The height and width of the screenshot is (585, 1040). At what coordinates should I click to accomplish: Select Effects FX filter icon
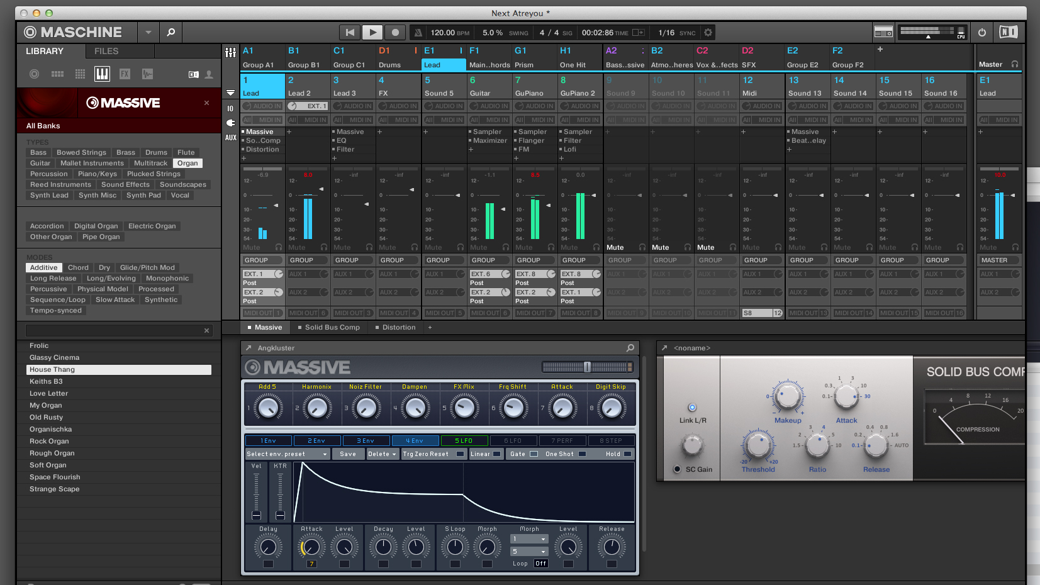coord(125,74)
